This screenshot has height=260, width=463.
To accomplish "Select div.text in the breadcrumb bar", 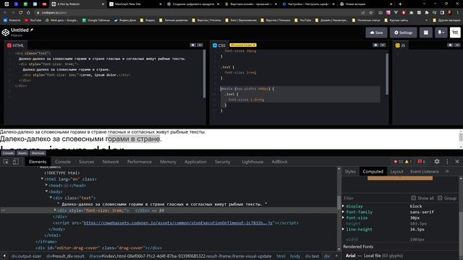I will (x=312, y=256).
